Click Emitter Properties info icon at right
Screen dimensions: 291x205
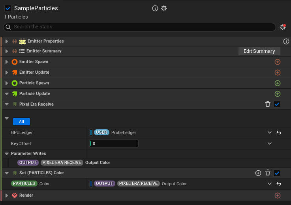pyautogui.click(x=286, y=41)
